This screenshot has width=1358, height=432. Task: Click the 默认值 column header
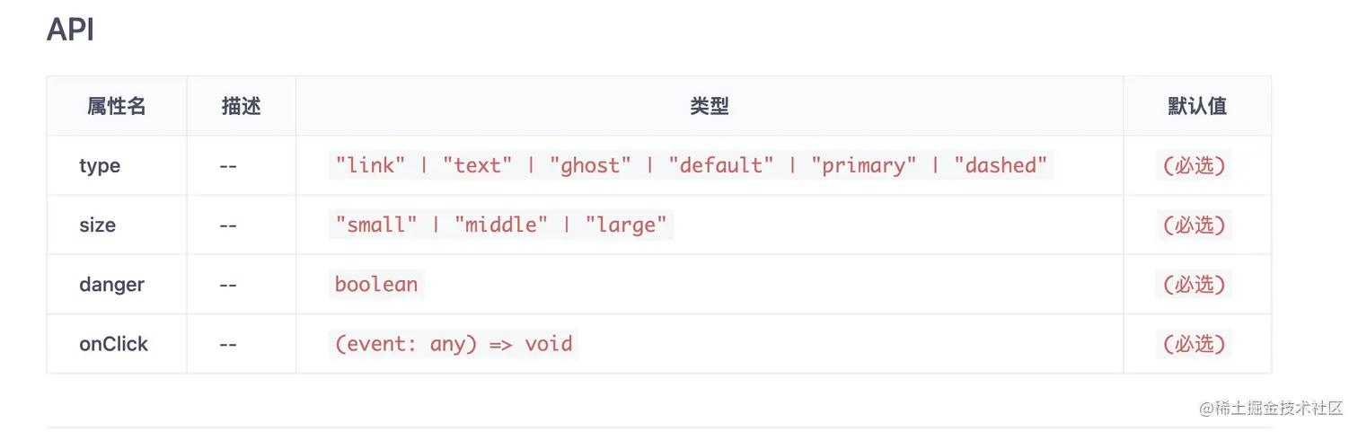[x=1197, y=106]
